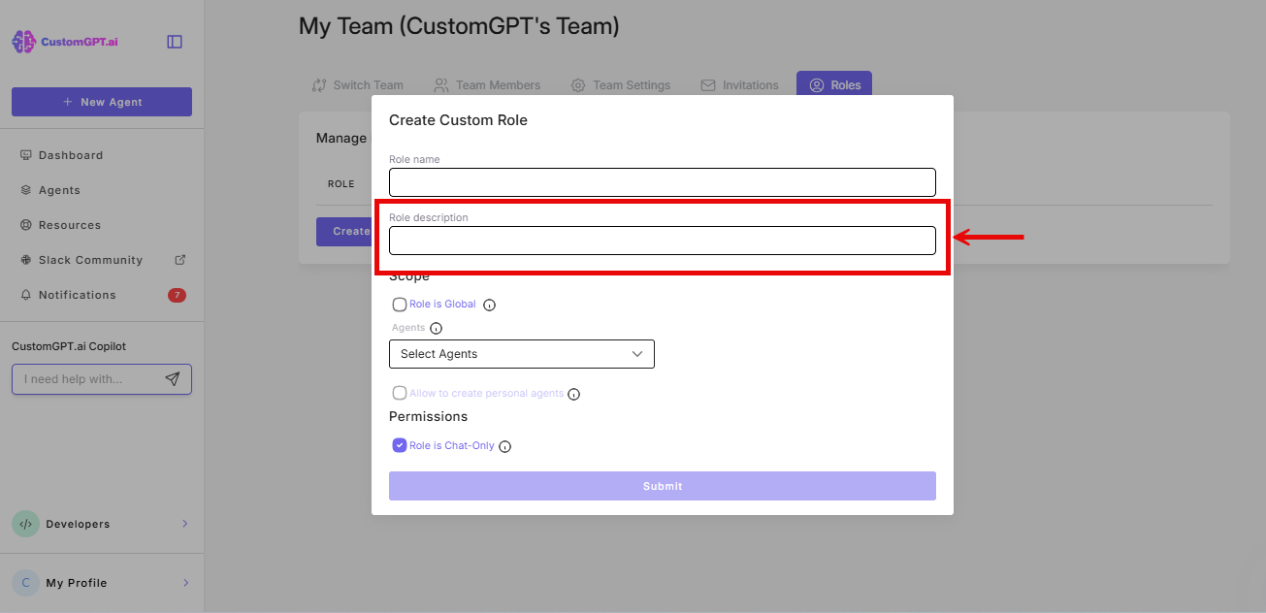Open the Dashboard from the sidebar
This screenshot has width=1266, height=613.
69,154
